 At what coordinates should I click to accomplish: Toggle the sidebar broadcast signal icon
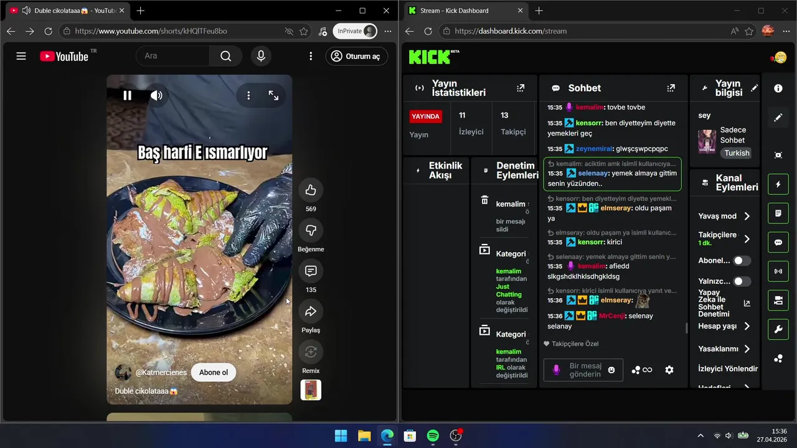pyautogui.click(x=778, y=271)
